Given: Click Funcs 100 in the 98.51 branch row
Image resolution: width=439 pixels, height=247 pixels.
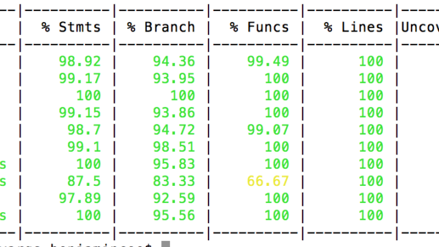Looking at the screenshot, I should (276, 147).
